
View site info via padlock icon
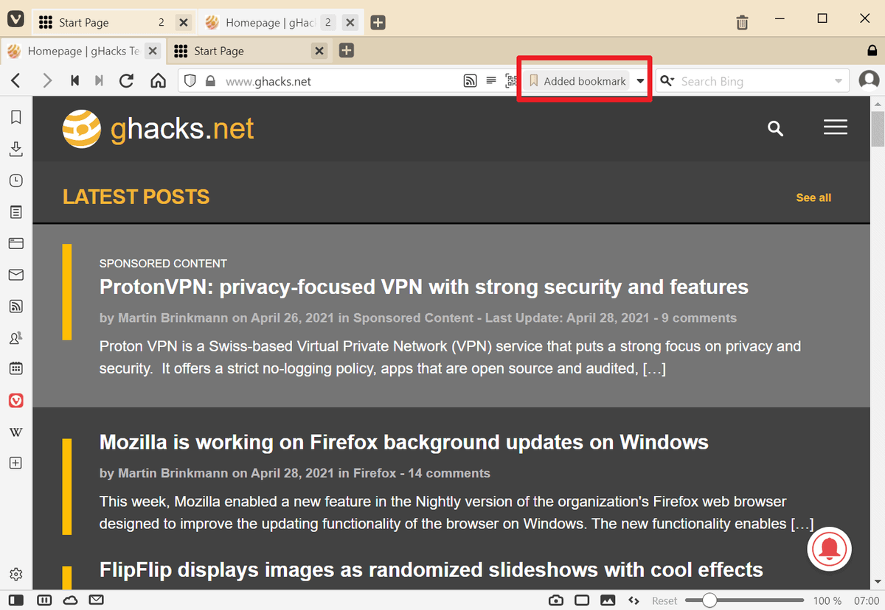(210, 81)
